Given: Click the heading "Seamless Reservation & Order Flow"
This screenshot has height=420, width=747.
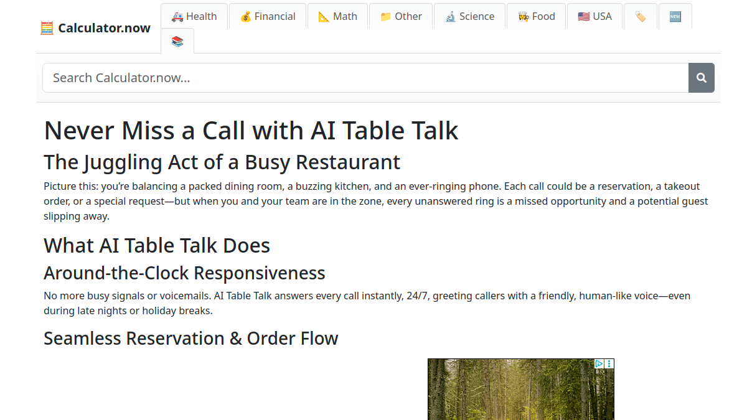Looking at the screenshot, I should coord(191,338).
